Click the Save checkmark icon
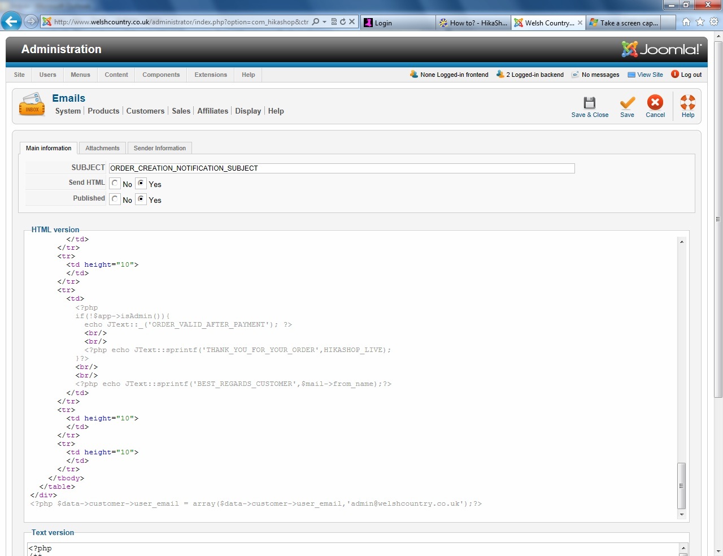 (627, 103)
